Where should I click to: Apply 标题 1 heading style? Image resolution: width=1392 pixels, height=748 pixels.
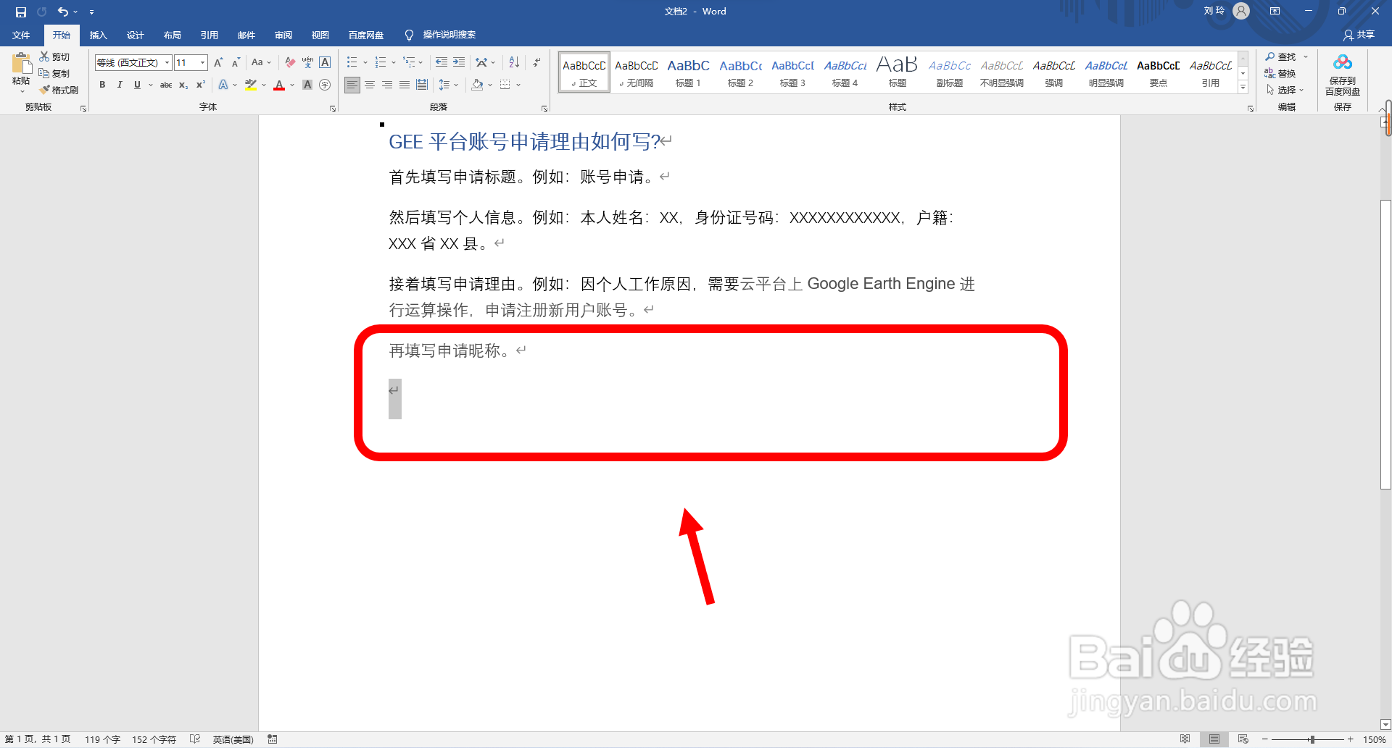pyautogui.click(x=688, y=72)
